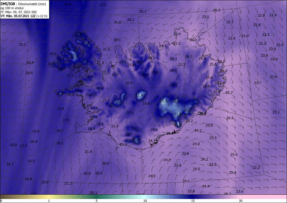The width and height of the screenshot is (287, 203).
Task: Select the 14.4 map value
Action: [60, 59]
